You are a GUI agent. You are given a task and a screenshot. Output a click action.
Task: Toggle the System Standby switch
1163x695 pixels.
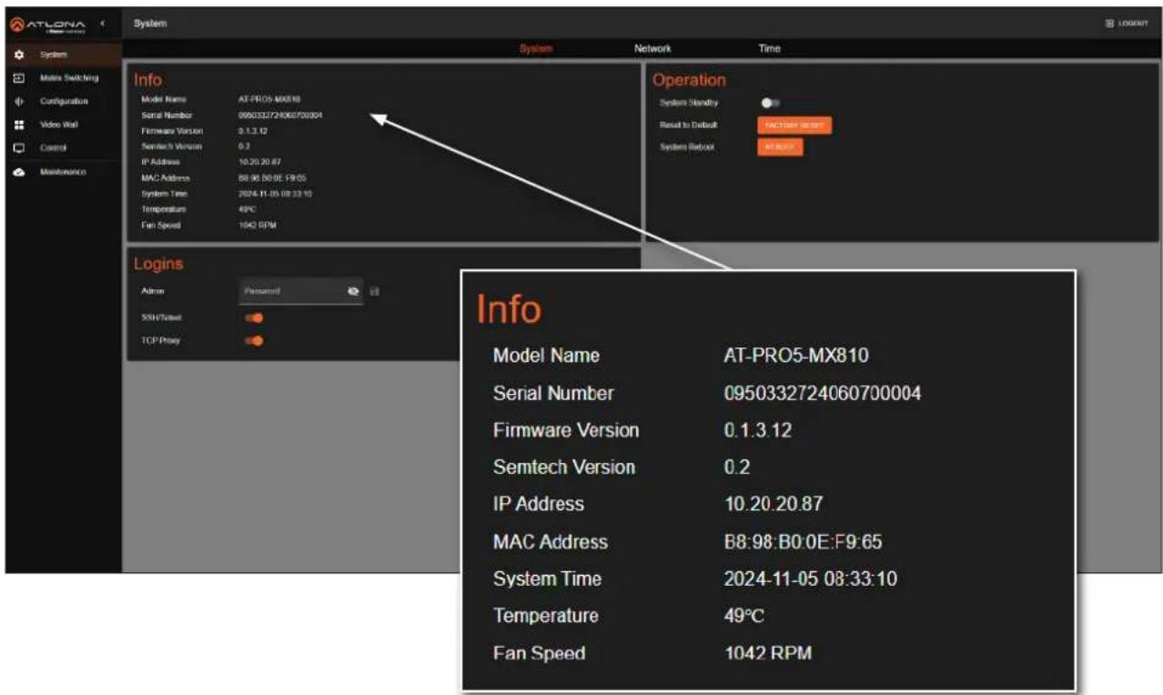click(x=771, y=103)
